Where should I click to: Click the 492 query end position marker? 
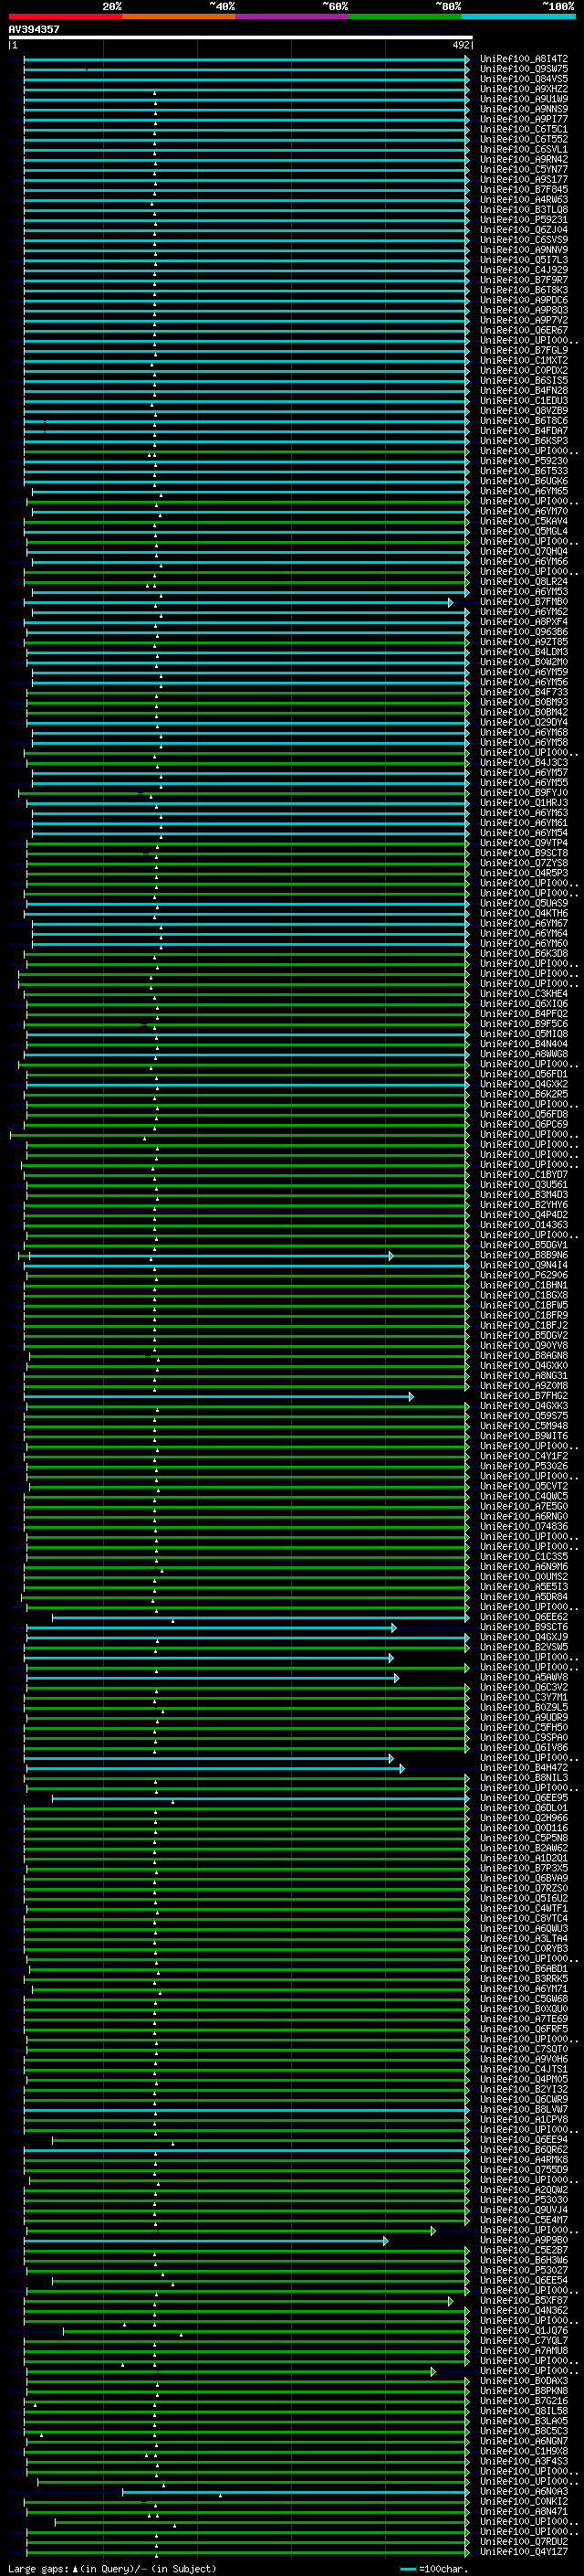(460, 45)
